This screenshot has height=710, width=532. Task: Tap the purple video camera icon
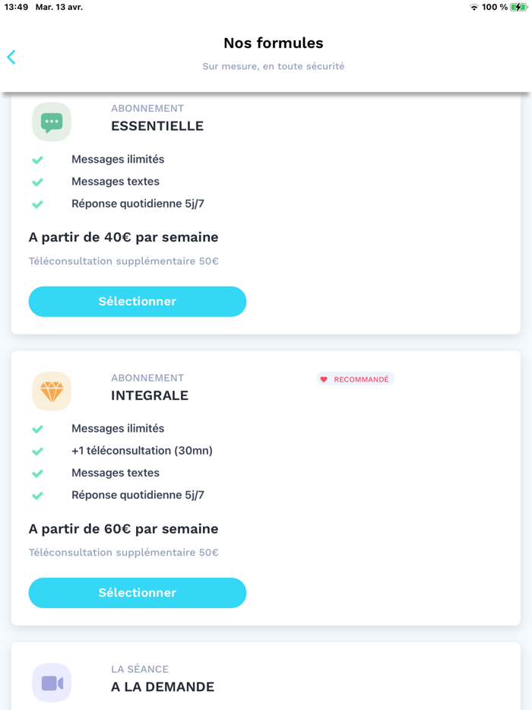(x=52, y=682)
